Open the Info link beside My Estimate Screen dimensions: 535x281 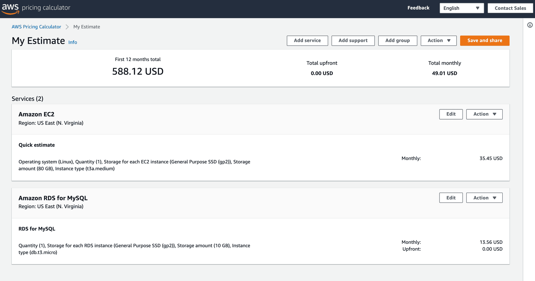coord(73,42)
